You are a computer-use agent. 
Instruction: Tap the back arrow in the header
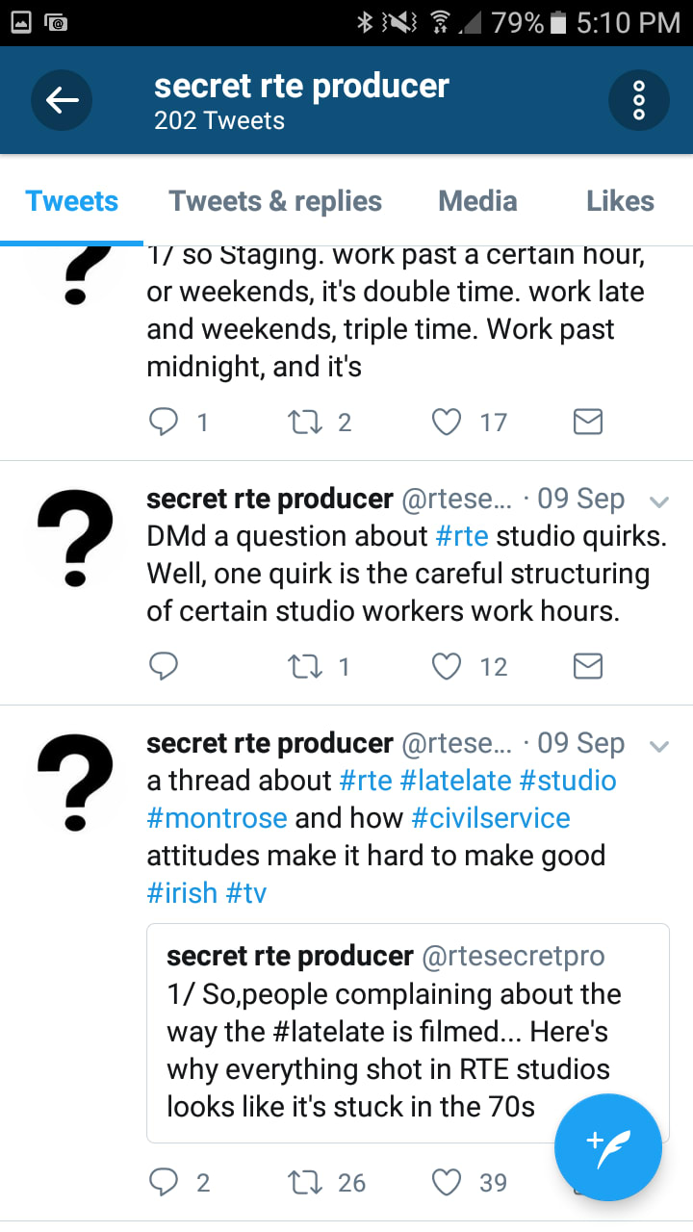(x=62, y=100)
